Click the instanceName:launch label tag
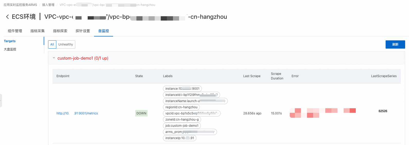Screen dimensions: 409x145 pos(195,101)
